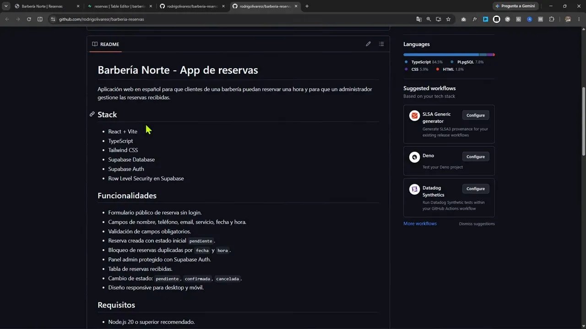586x329 pixels.
Task: Go forward with the browser forward arrow
Action: [18, 19]
